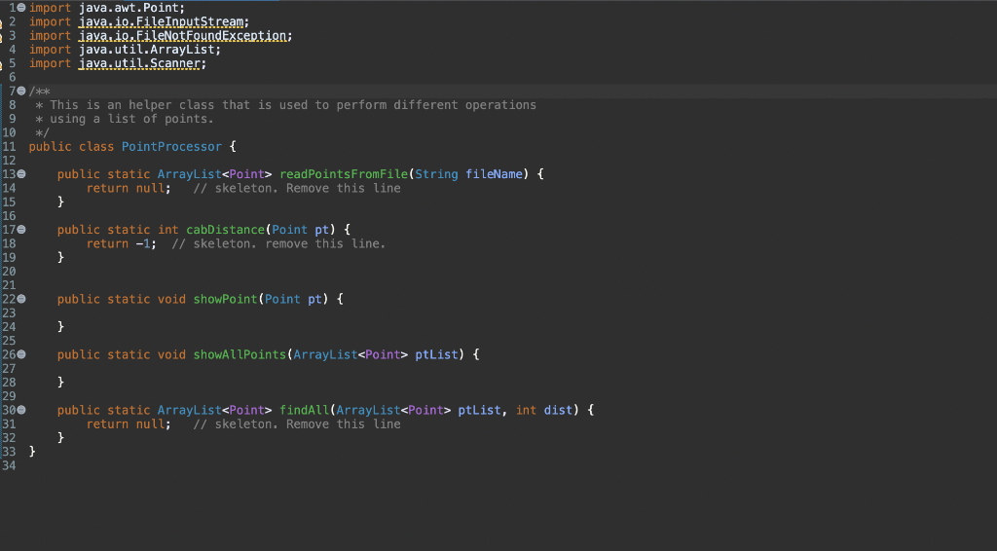Image resolution: width=997 pixels, height=551 pixels.
Task: Click the dist parameter in findAll
Action: 558,410
